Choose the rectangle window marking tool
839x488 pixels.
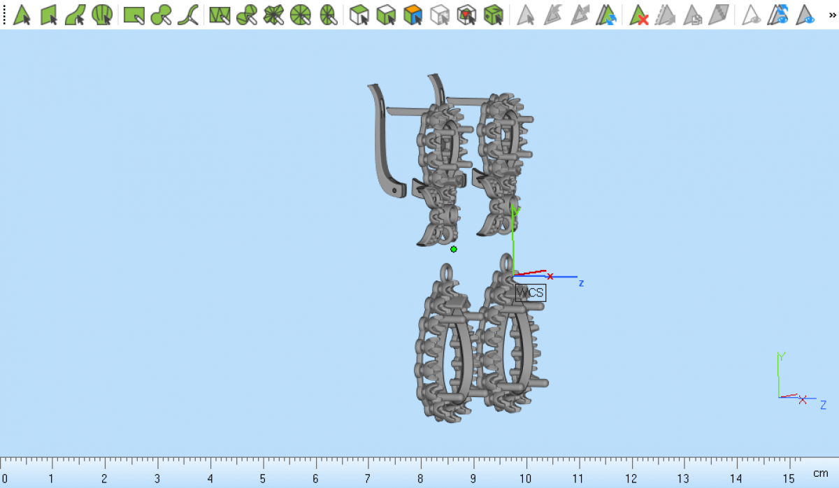tap(134, 15)
